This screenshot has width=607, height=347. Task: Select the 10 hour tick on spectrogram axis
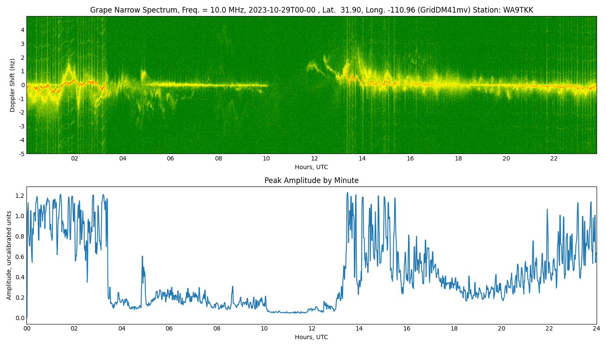(x=266, y=159)
